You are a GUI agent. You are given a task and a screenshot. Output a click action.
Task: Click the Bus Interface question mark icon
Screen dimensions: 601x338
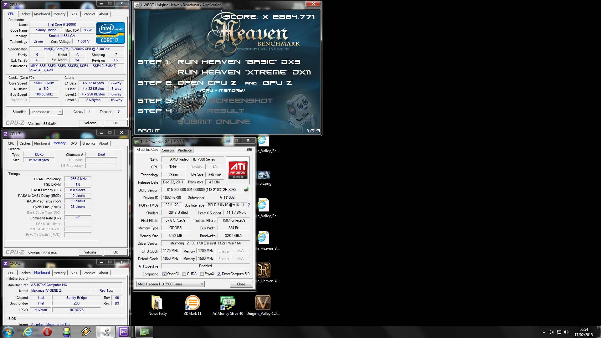249,205
